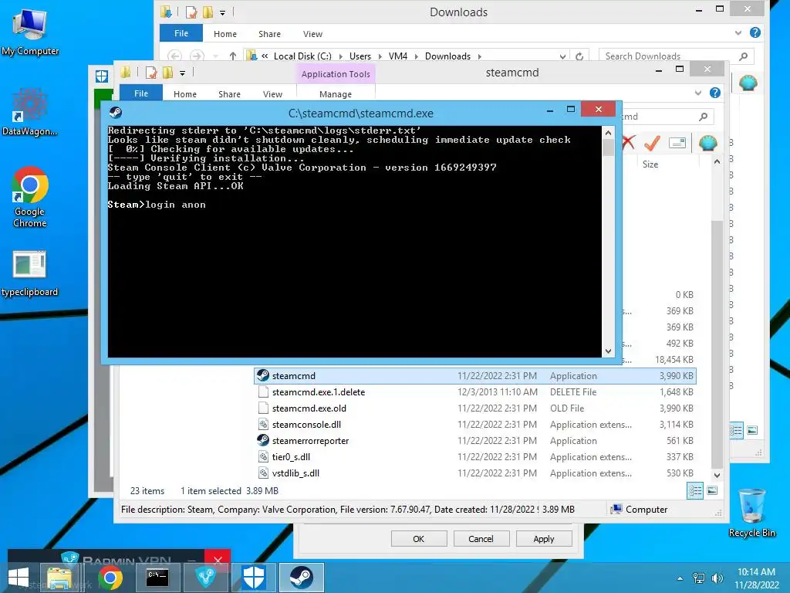Select steamcmd.exe.old file

point(475,408)
